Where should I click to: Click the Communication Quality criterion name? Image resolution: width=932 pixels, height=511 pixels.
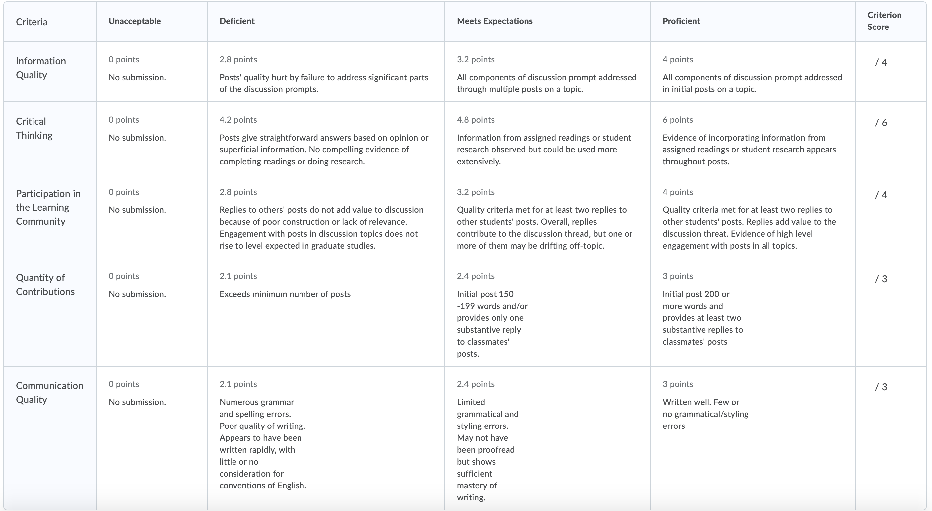tap(49, 392)
